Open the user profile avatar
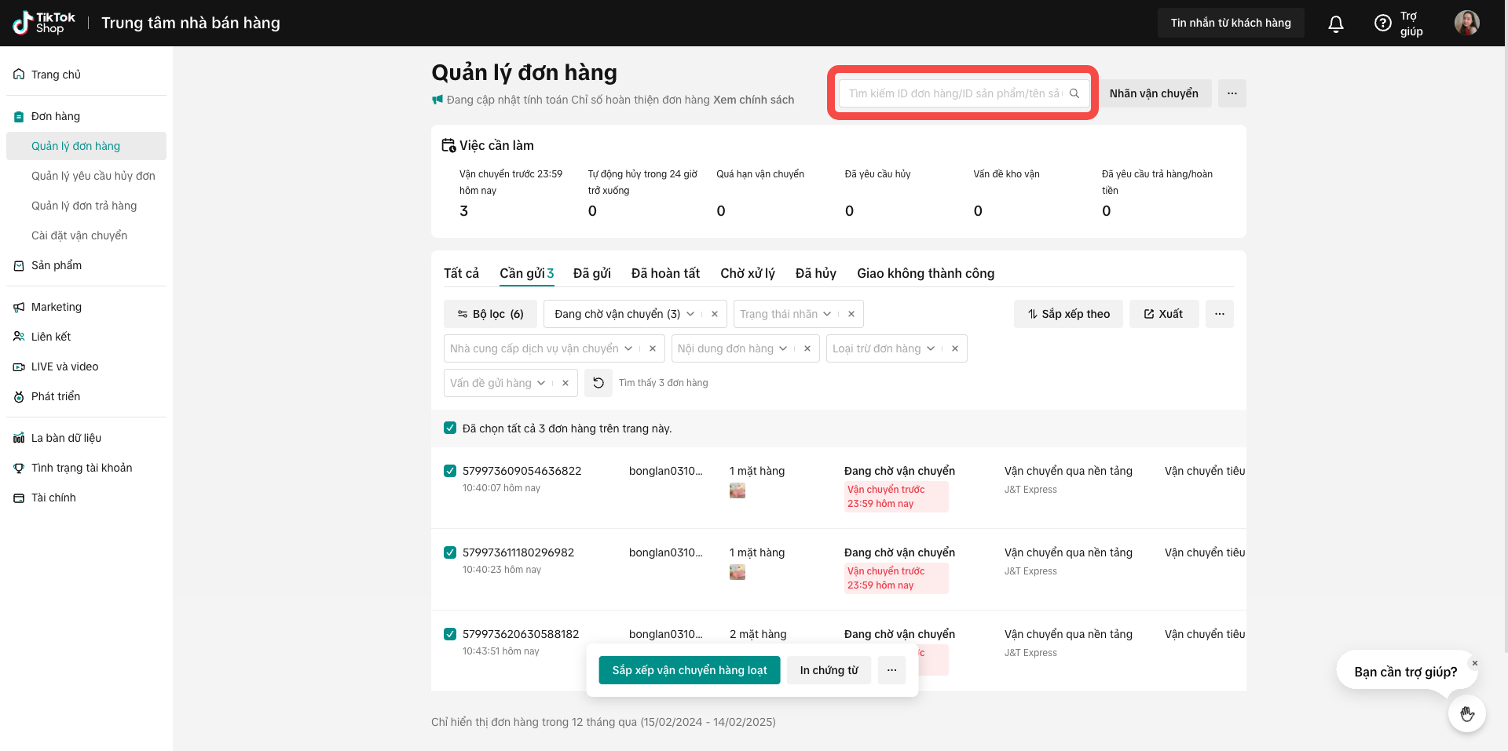The height and width of the screenshot is (751, 1508). pyautogui.click(x=1466, y=23)
